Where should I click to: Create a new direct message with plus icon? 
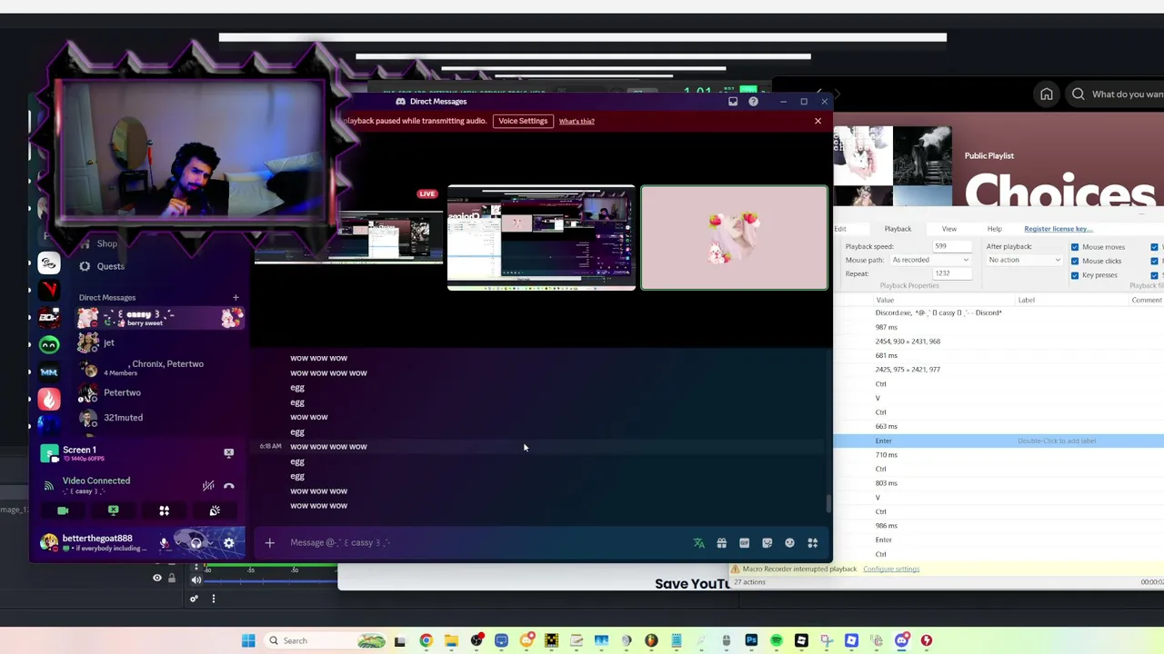point(236,297)
